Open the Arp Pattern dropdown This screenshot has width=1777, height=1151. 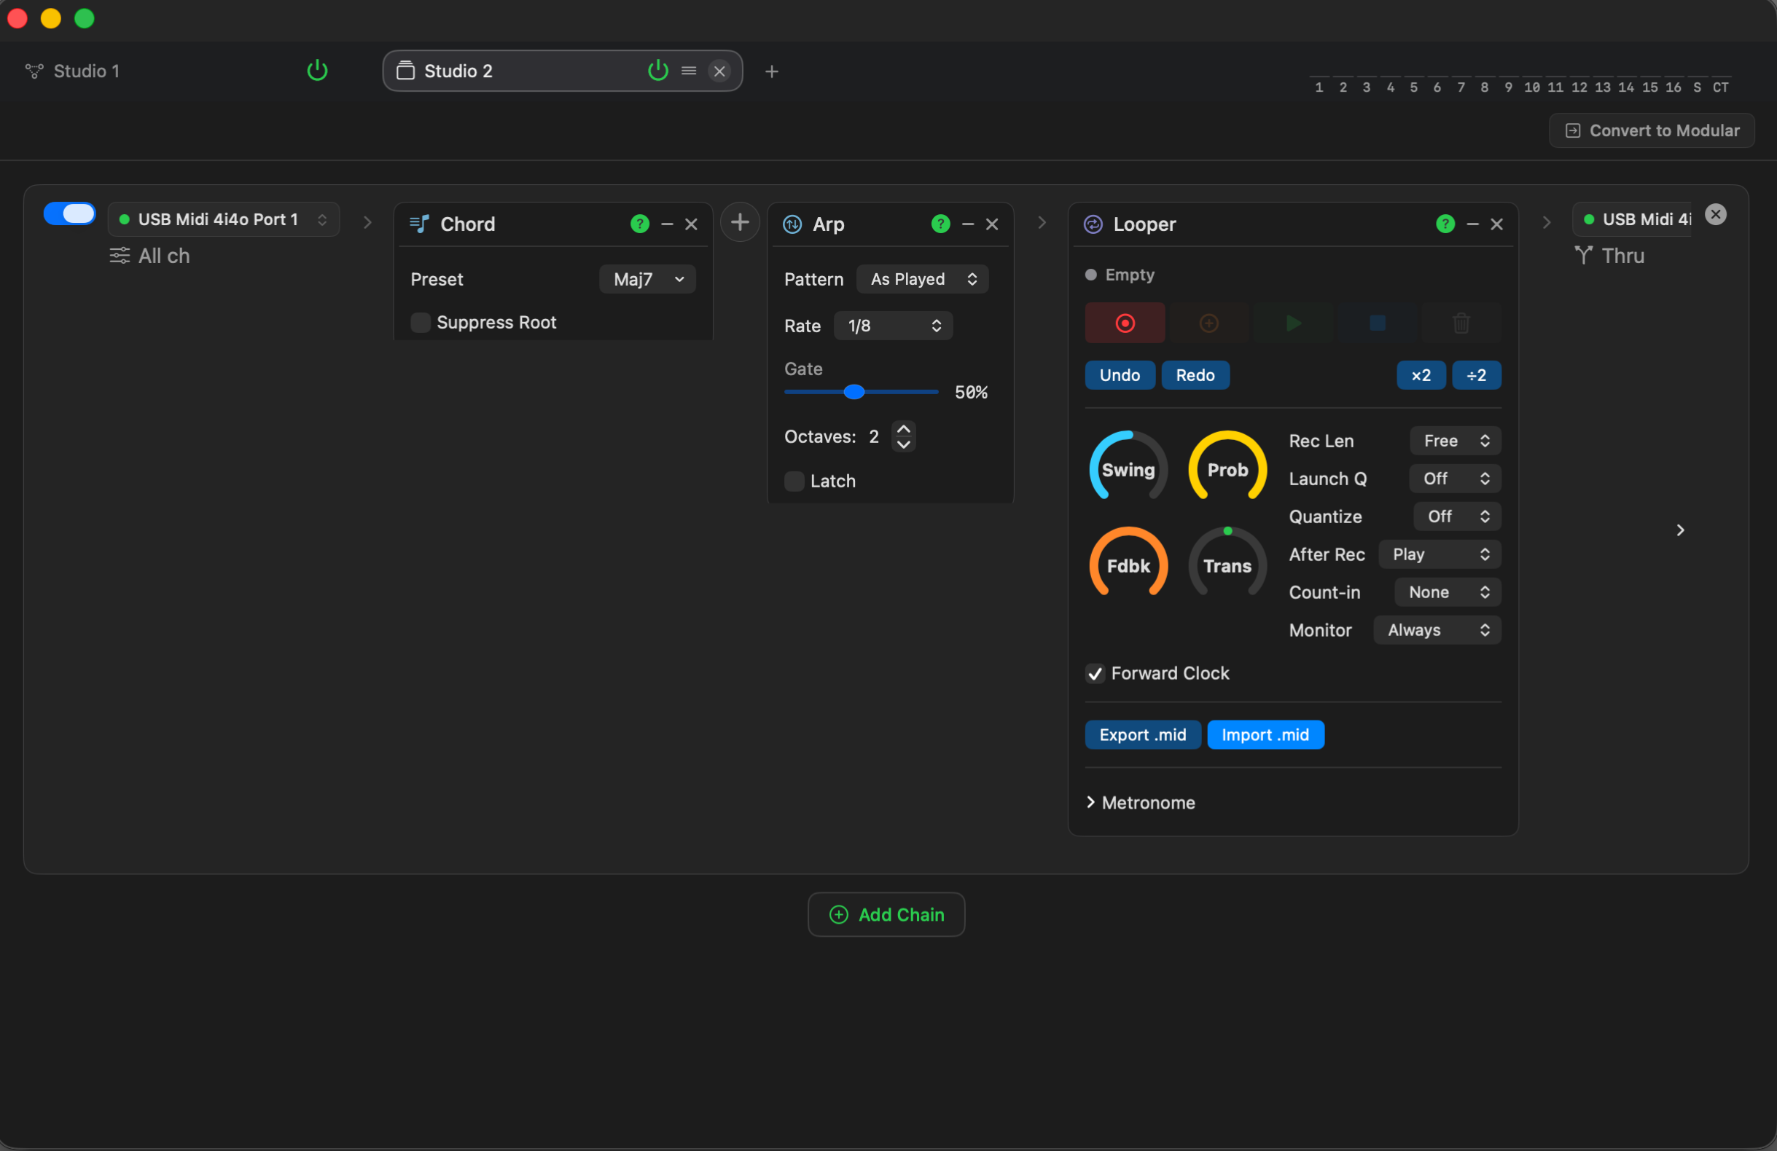pos(922,279)
